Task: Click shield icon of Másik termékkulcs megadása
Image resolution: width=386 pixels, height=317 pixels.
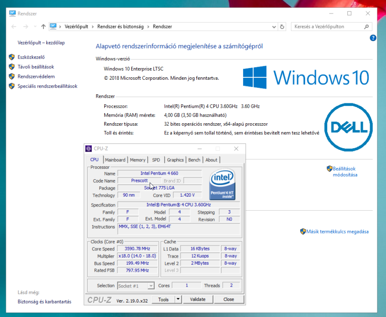Action: pos(303,231)
